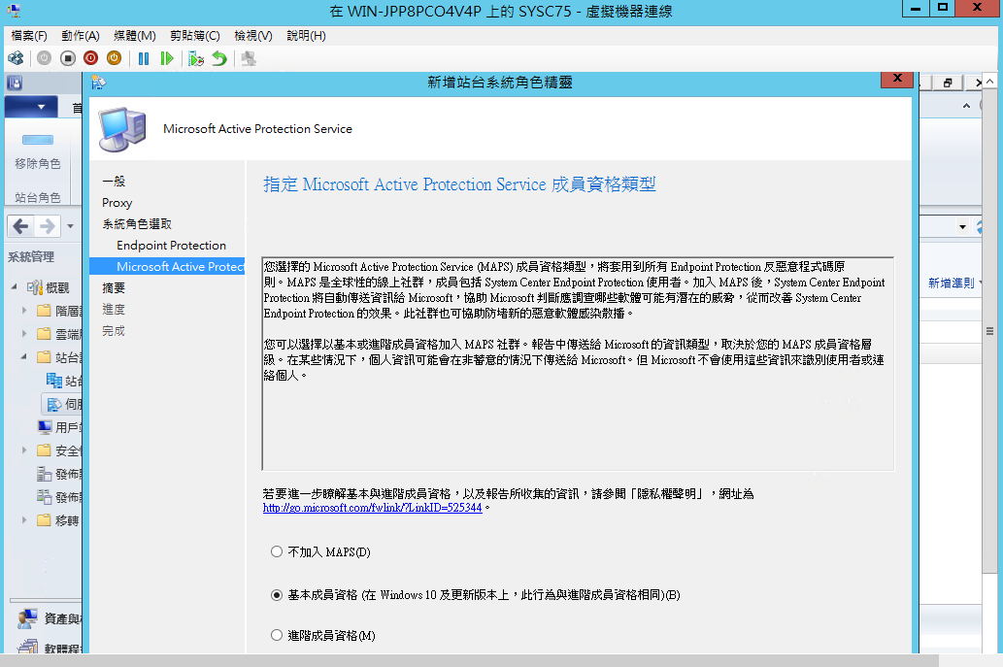Go forward with the console forward arrow
Viewport: 1003px width, 667px height.
click(48, 226)
